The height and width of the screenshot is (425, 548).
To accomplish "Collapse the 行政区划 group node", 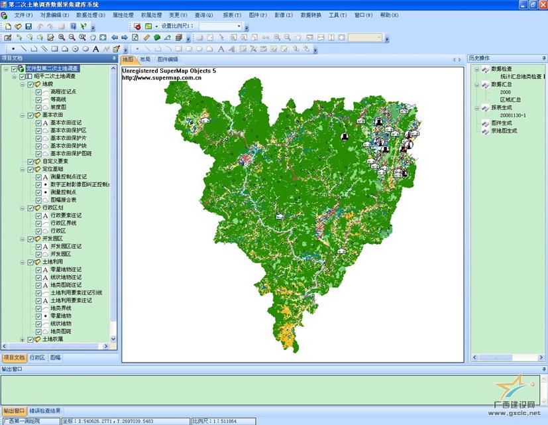I will [23, 208].
